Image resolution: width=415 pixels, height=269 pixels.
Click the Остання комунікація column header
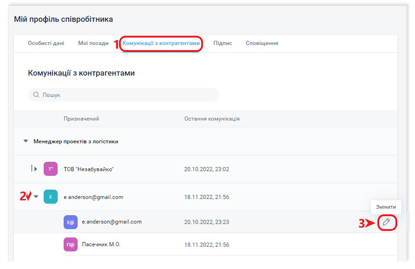tap(212, 119)
